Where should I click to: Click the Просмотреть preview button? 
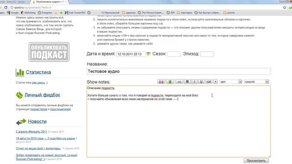pos(256,160)
